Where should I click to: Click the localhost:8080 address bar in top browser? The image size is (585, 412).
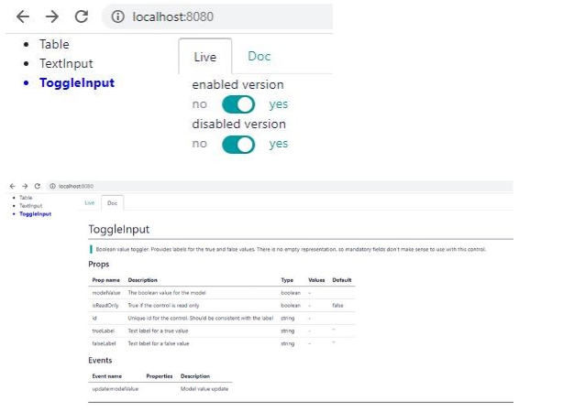pyautogui.click(x=217, y=16)
